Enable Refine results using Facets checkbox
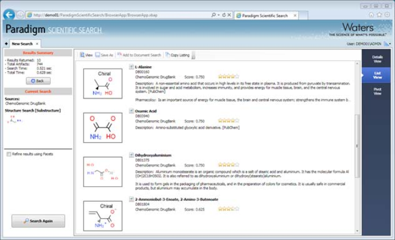 pos(9,154)
